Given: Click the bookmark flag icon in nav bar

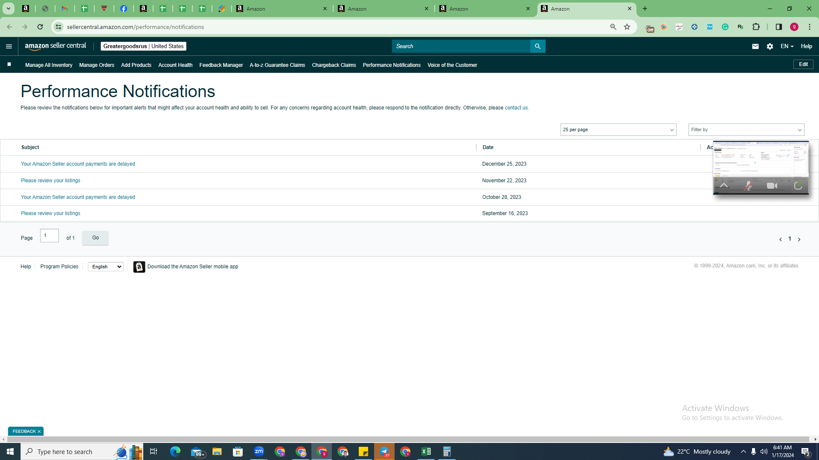Looking at the screenshot, I should click(9, 64).
